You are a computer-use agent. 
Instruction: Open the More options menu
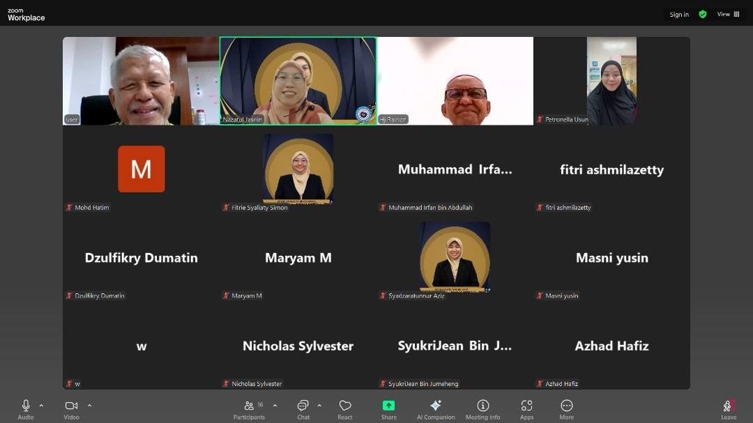click(566, 409)
